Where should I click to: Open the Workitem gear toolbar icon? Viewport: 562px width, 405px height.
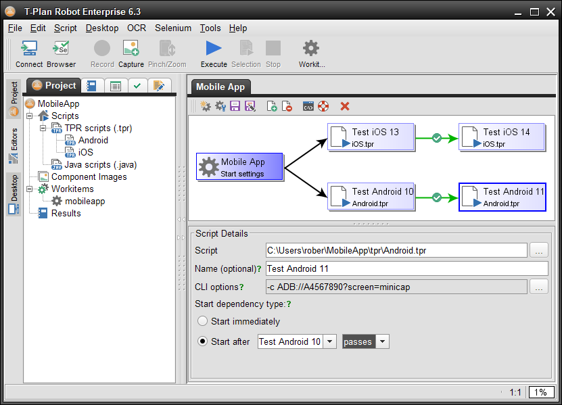[x=311, y=53]
